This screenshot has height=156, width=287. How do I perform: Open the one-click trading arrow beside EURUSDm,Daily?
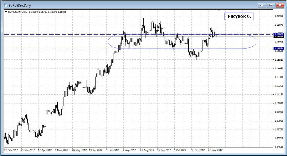[x=6, y=12]
